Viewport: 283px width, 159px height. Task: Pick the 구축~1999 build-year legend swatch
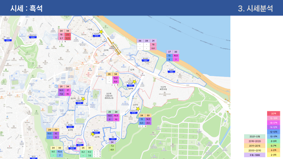pyautogui.click(x=255, y=155)
